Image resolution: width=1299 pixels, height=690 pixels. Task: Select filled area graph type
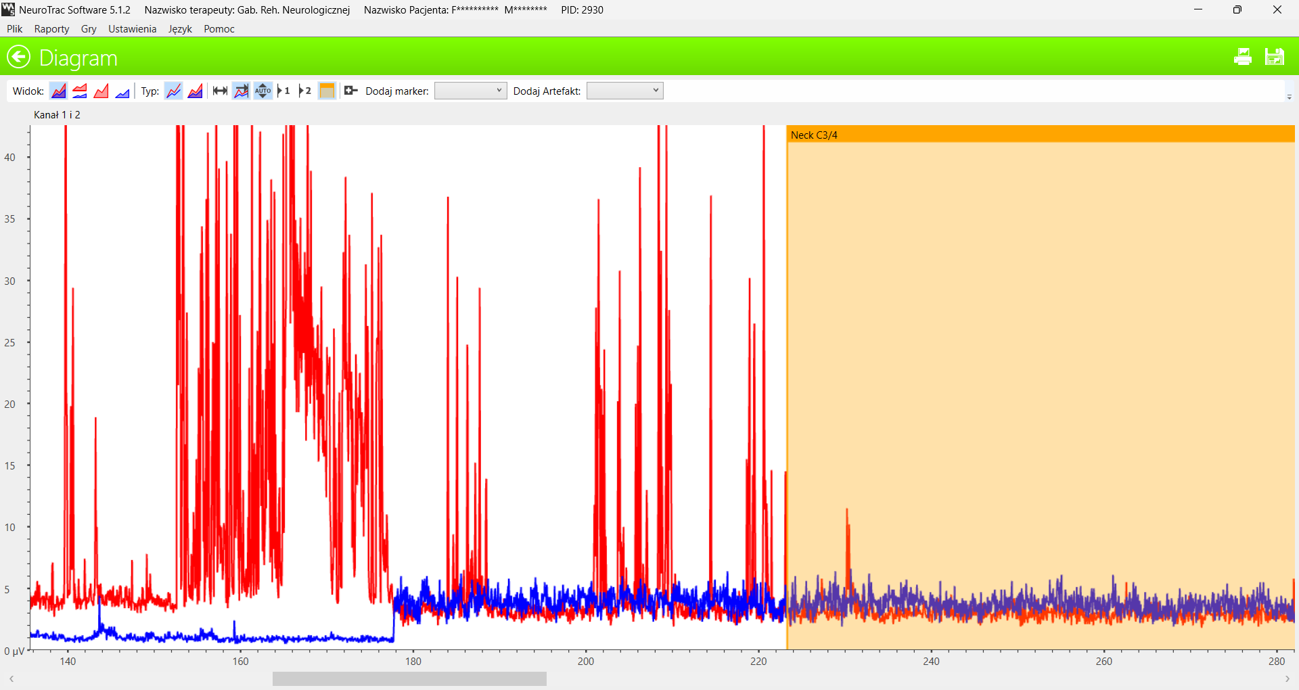196,91
